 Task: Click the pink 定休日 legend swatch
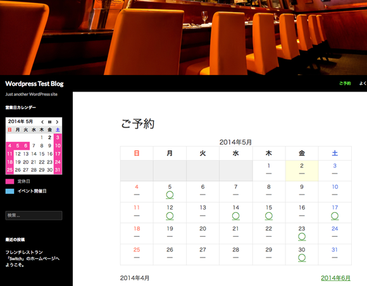coord(10,181)
